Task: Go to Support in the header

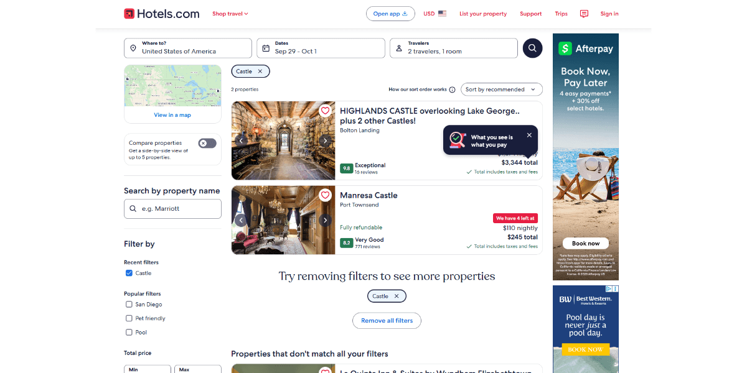Action: pyautogui.click(x=531, y=14)
